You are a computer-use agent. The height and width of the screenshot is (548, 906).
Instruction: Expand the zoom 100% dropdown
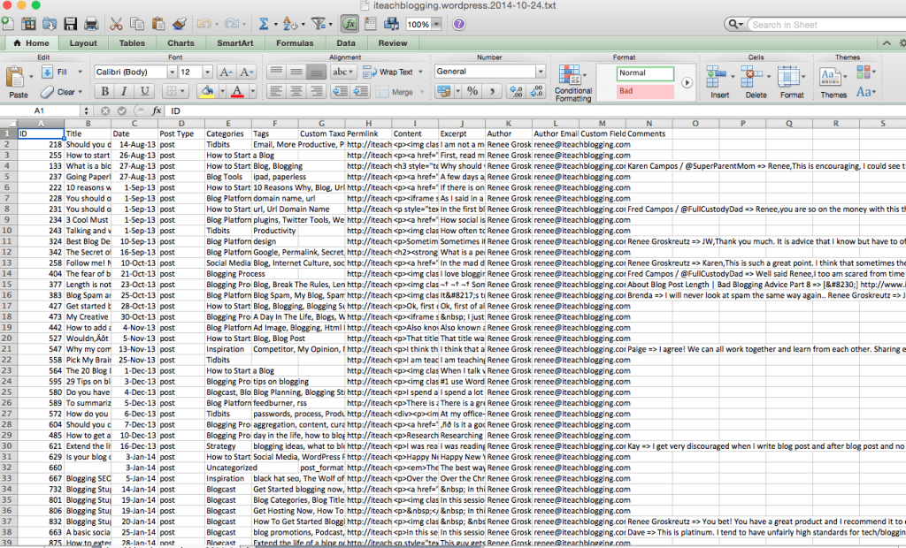(x=436, y=25)
